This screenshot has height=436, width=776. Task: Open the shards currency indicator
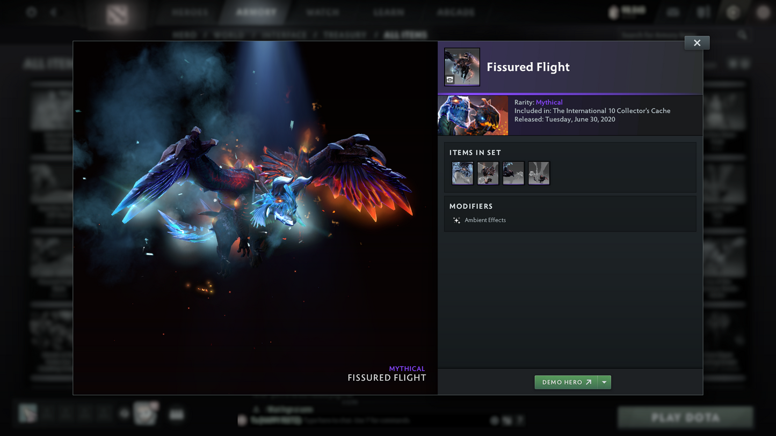click(x=627, y=12)
